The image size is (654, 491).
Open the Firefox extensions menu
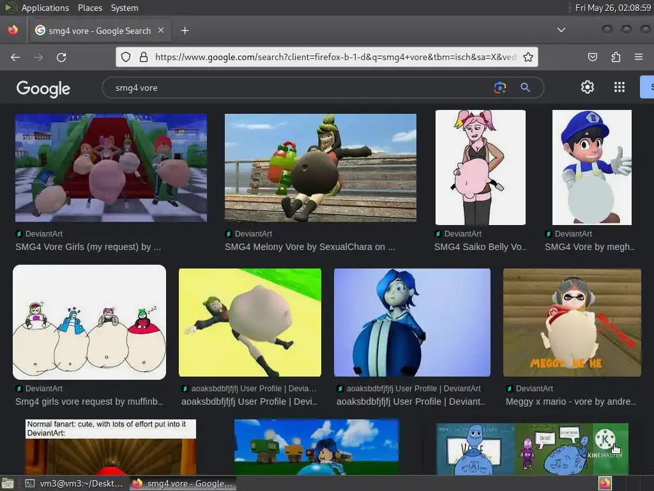click(x=616, y=57)
